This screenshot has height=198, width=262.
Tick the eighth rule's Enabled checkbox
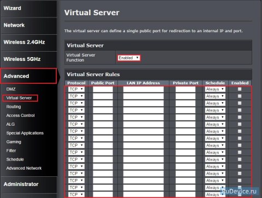240,138
